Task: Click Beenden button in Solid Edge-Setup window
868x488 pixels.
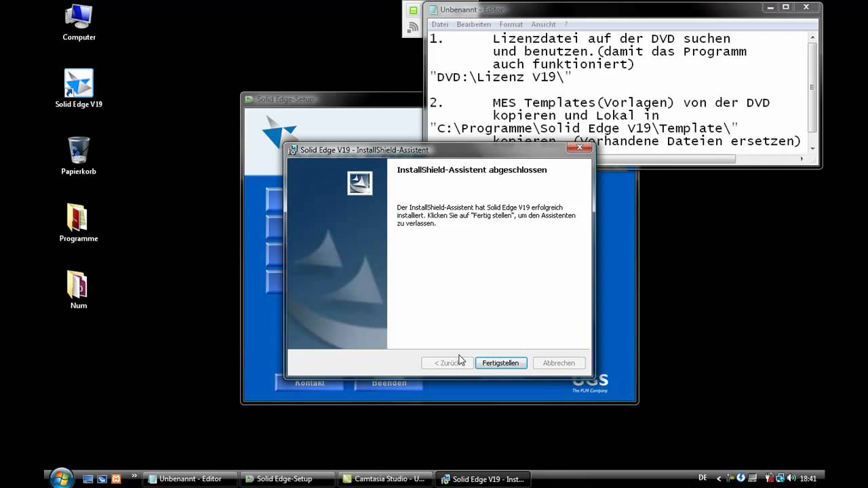Action: click(389, 383)
